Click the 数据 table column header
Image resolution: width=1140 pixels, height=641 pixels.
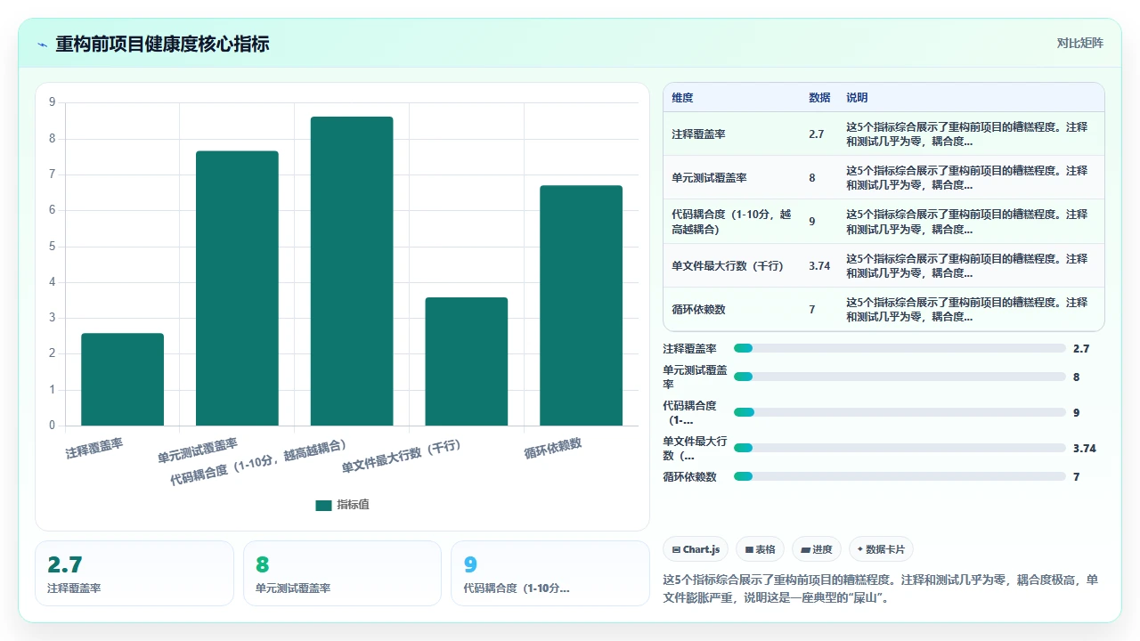click(819, 98)
